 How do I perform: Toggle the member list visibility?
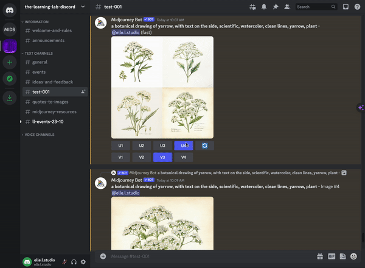[287, 7]
